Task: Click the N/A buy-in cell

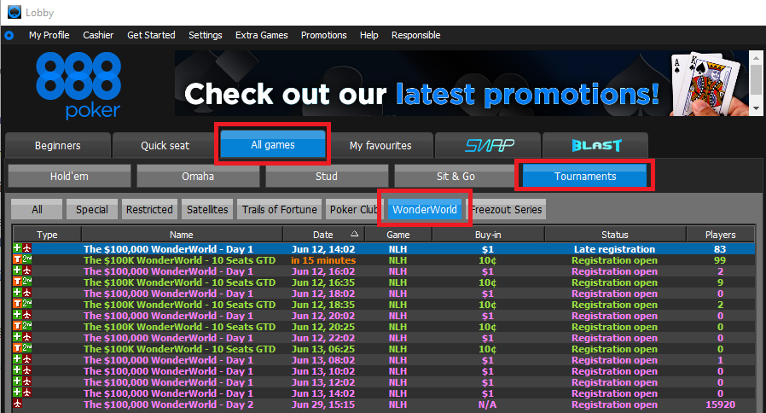Action: tap(488, 404)
